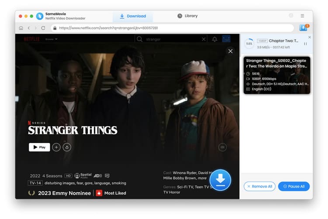This screenshot has height=219, width=328.
Task: Close the Stranger Things detail preview
Action: (230, 51)
